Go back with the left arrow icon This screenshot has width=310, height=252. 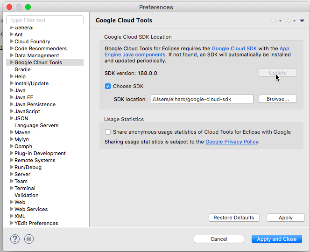274,20
